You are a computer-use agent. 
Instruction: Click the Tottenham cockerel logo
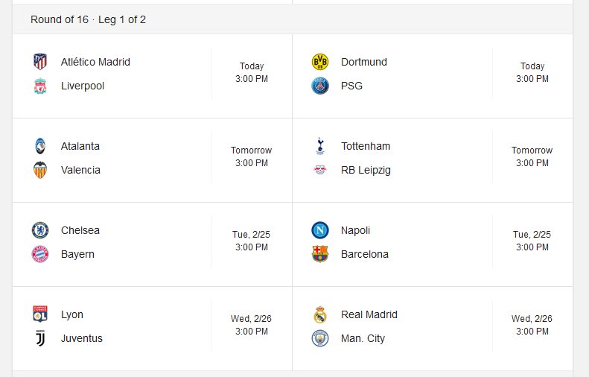point(320,146)
